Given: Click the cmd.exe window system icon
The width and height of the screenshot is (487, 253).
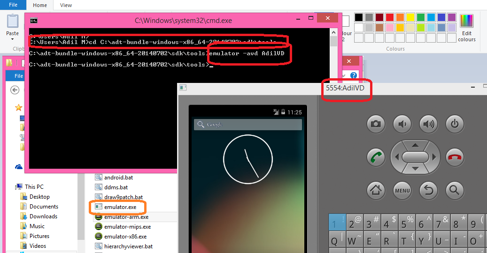Looking at the screenshot, I should point(34,21).
